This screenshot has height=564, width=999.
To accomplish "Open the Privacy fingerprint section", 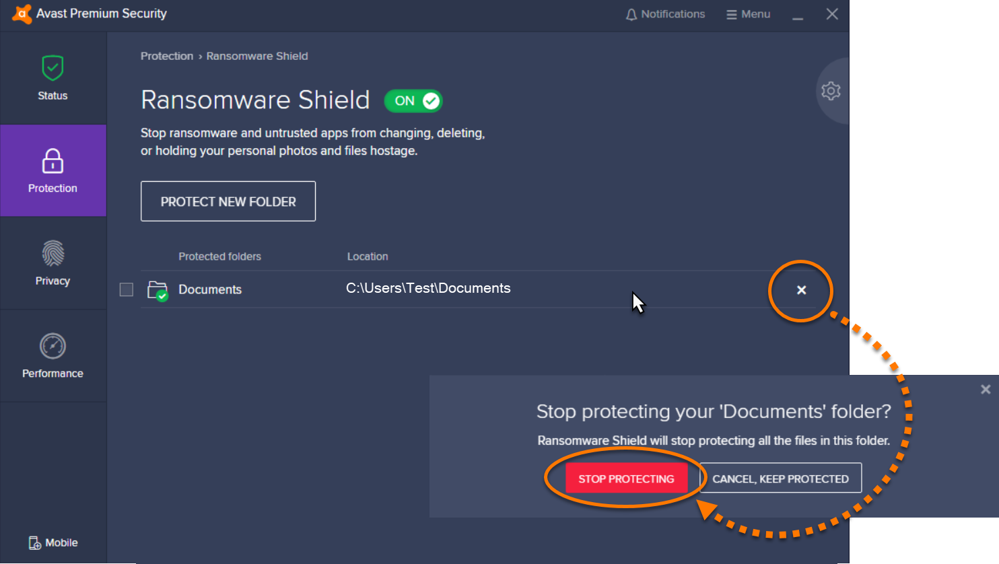I will click(x=53, y=263).
